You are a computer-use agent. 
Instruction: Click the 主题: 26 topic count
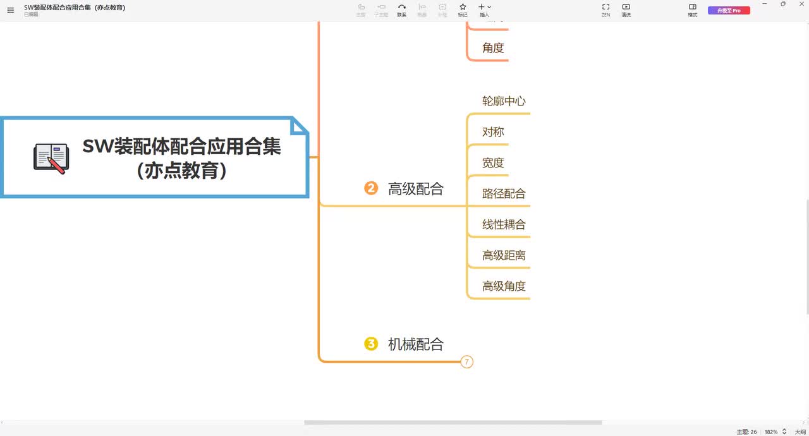pos(746,432)
